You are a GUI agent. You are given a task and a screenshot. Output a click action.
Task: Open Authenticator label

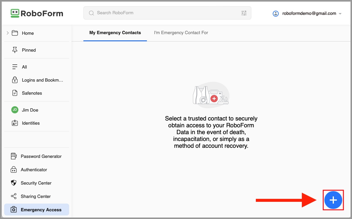click(x=34, y=170)
